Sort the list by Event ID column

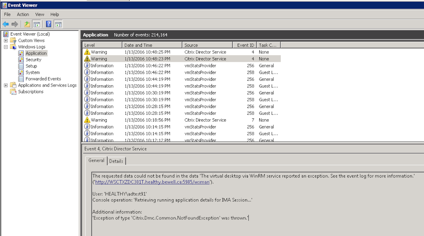tap(246, 45)
